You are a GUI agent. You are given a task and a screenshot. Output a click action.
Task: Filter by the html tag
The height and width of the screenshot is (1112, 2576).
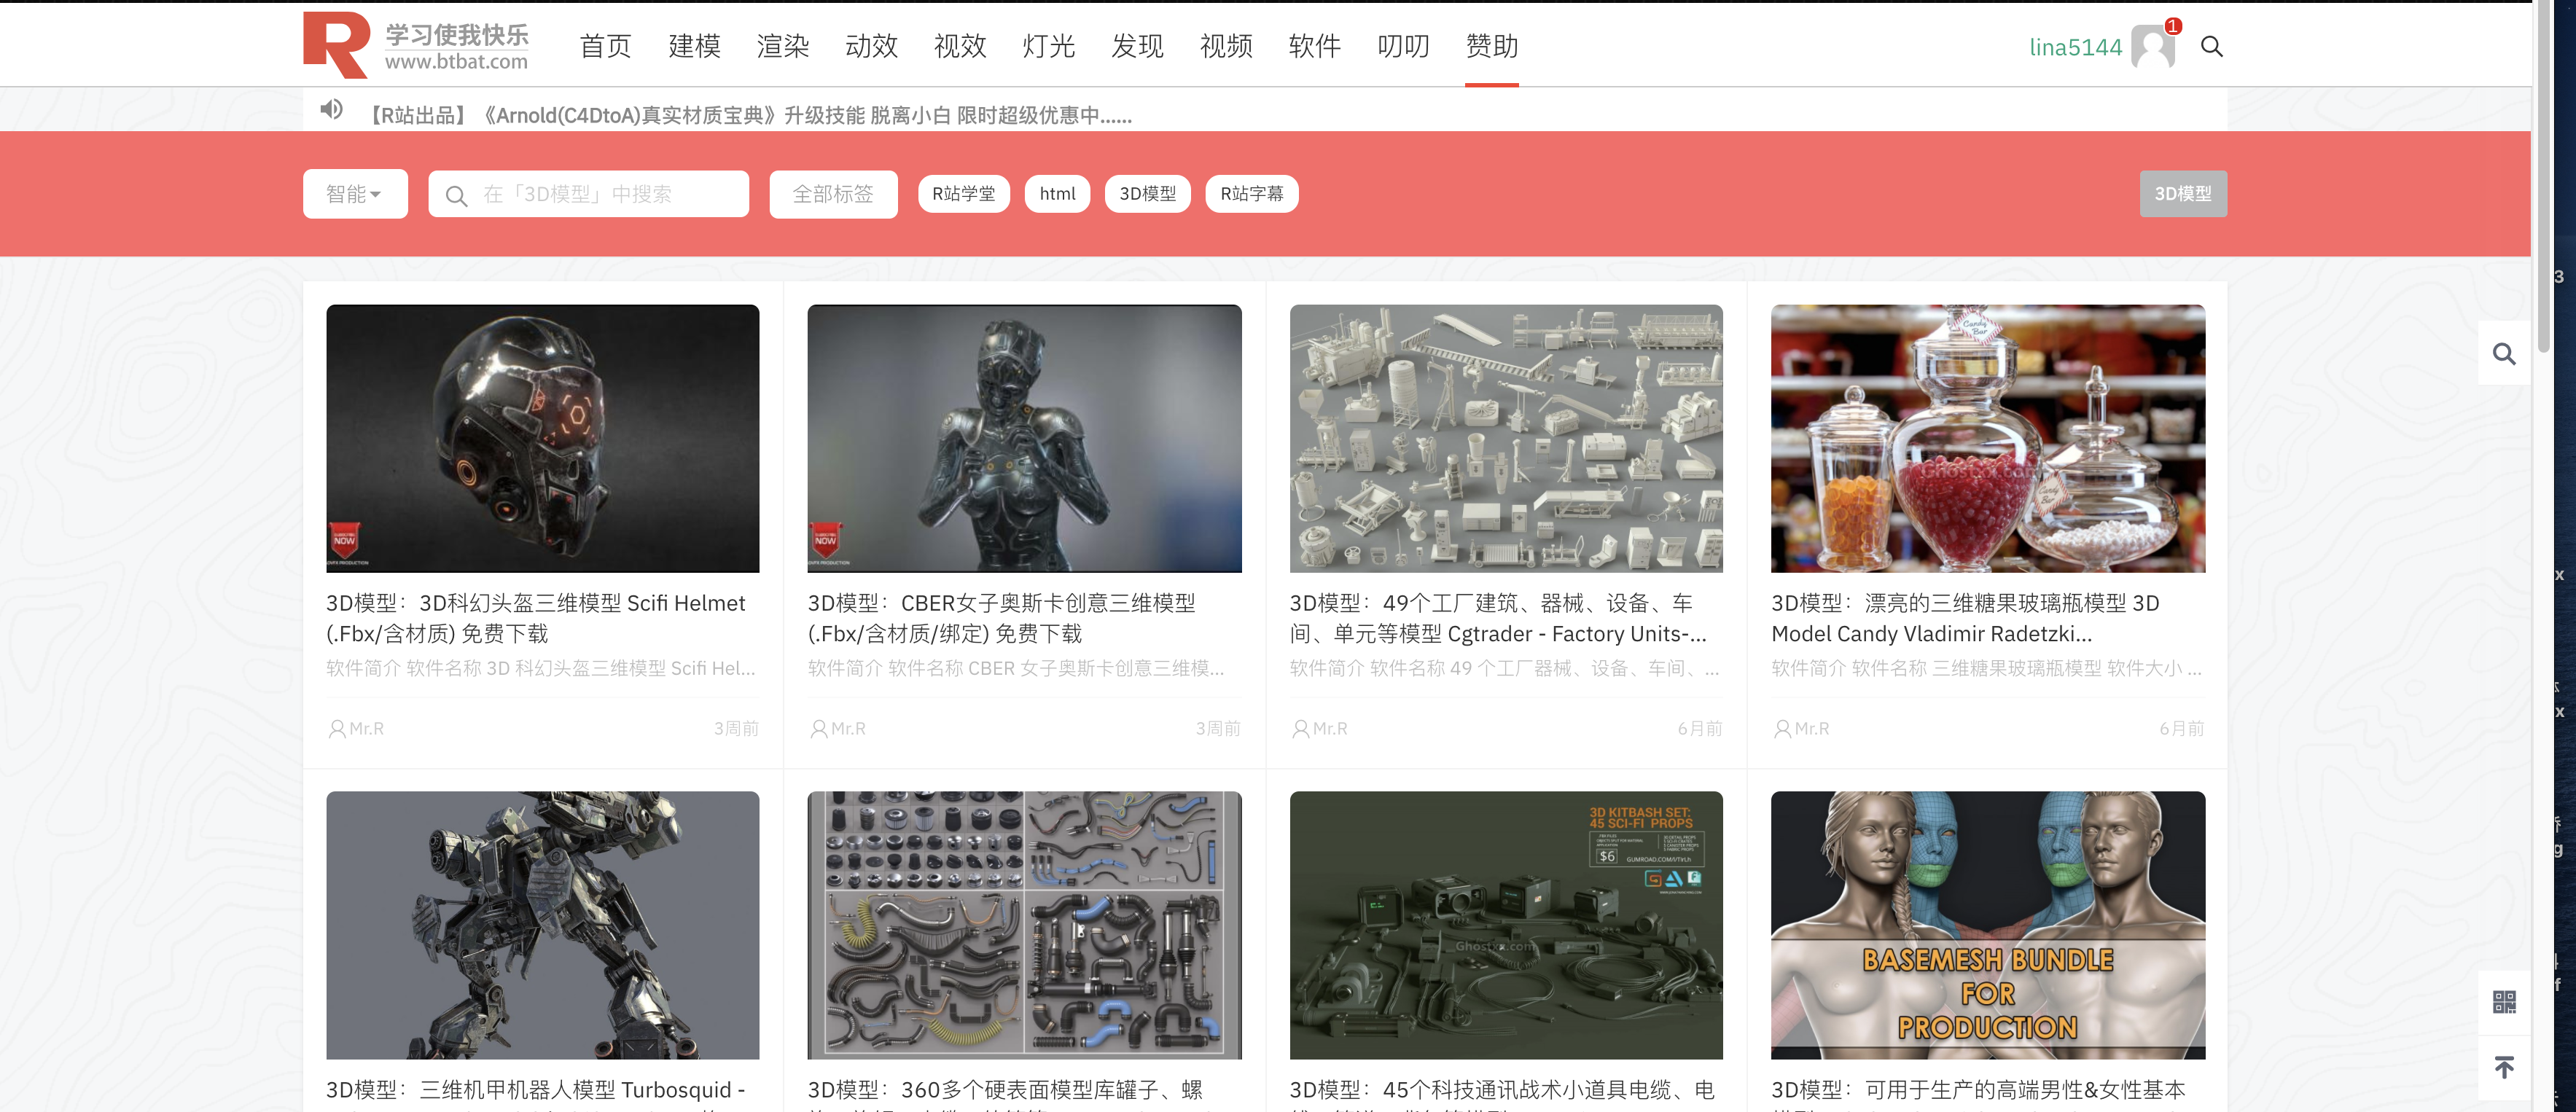coord(1057,194)
